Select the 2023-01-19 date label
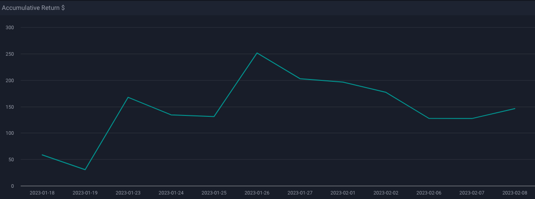Viewport: 535px width, 199px height. [85, 193]
